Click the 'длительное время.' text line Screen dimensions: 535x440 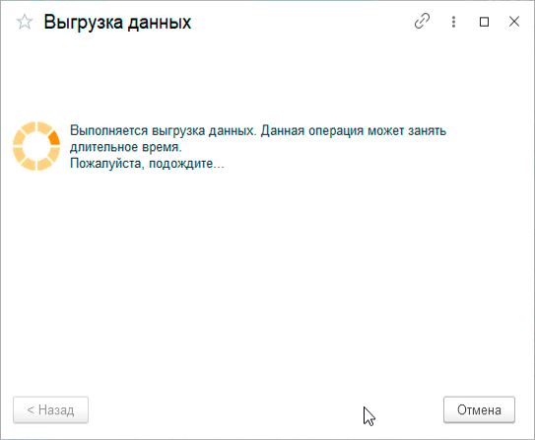[x=126, y=147]
